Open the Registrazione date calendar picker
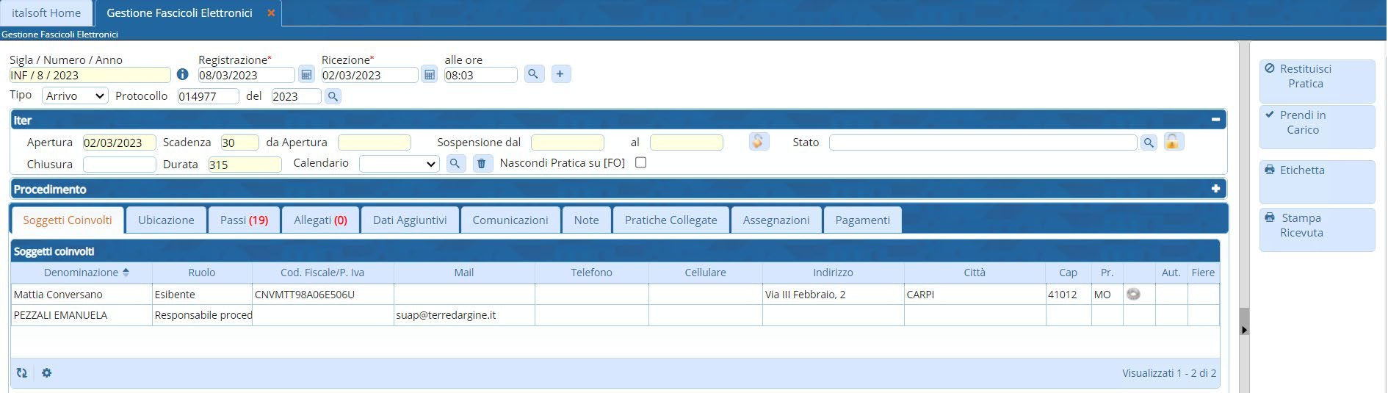Screen dimensions: 1388x393 [306, 74]
